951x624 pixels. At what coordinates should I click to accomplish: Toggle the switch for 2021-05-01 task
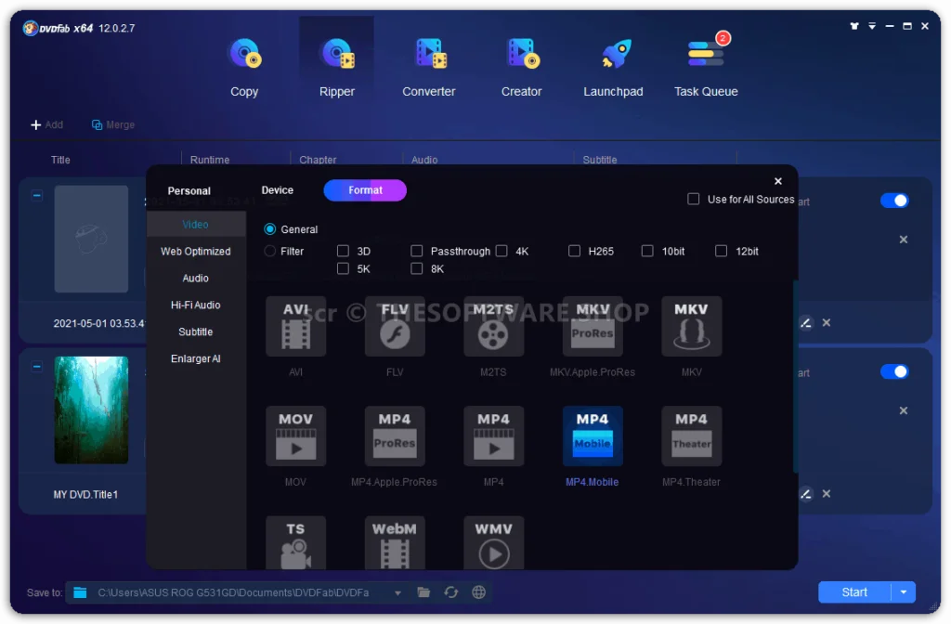click(894, 201)
